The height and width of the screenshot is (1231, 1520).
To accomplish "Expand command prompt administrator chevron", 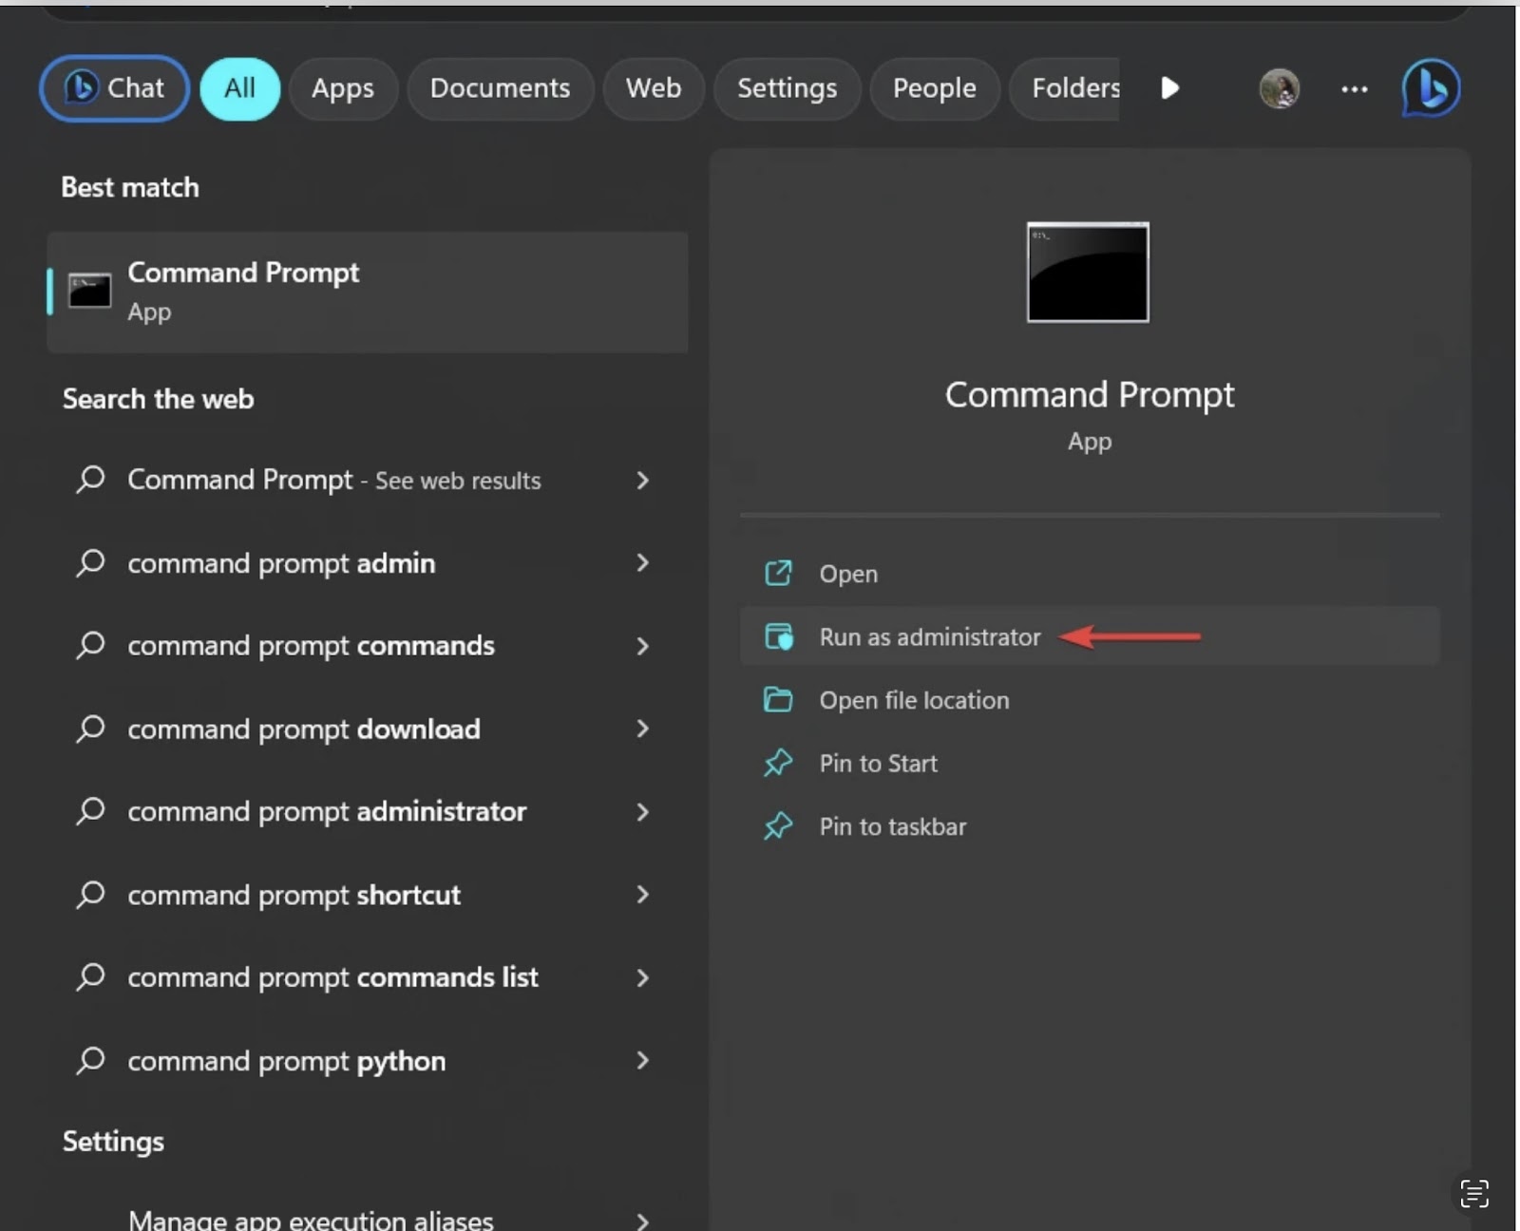I will click(643, 812).
